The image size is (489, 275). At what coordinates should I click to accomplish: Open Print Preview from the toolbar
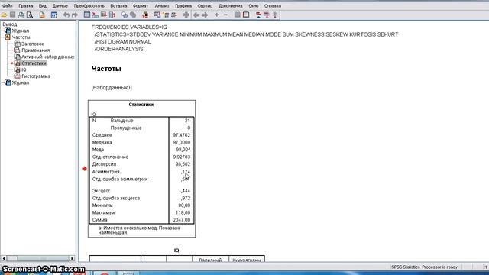point(30,15)
